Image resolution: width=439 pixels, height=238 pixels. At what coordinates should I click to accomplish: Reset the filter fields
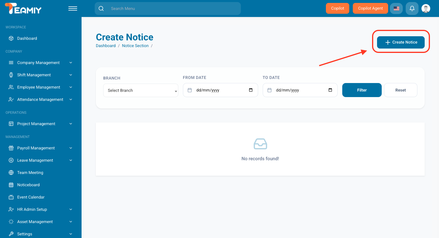click(x=400, y=90)
